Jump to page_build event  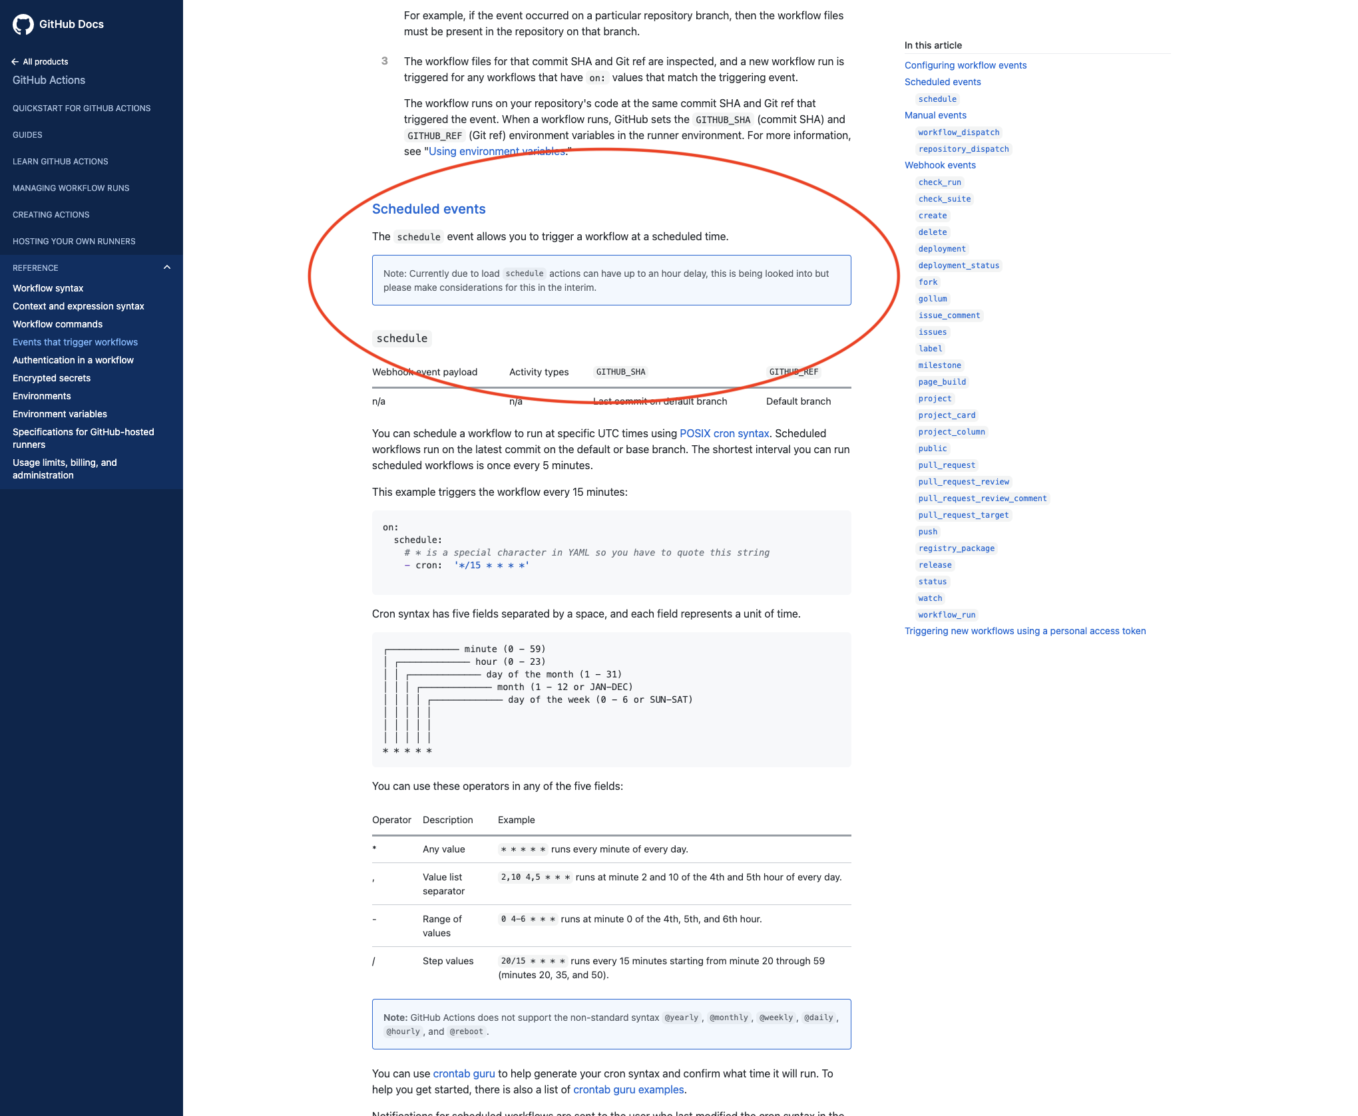[x=942, y=382]
